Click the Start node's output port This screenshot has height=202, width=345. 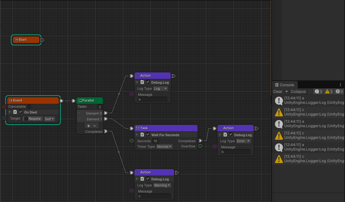[x=42, y=40]
